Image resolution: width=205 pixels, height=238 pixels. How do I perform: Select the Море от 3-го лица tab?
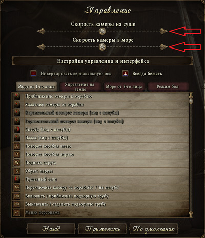(124, 87)
